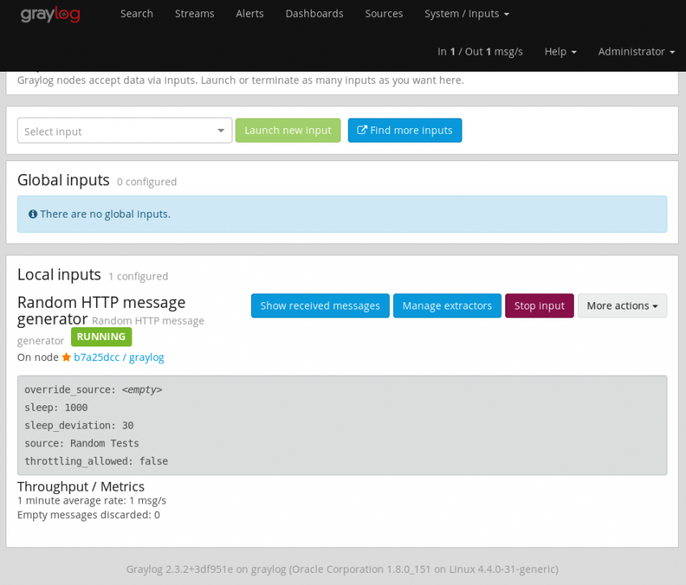Click the In/Out throughput counter
This screenshot has width=686, height=585.
pyautogui.click(x=479, y=51)
